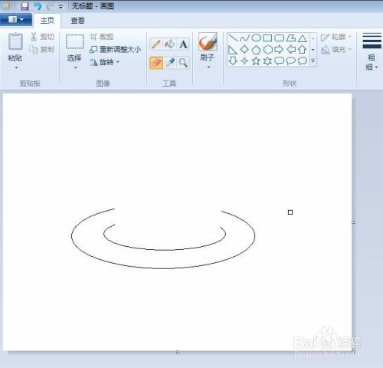Screen dimensions: 383x368
Task: Choose the Up arrow shape
Action: pyautogui.click(x=303, y=50)
